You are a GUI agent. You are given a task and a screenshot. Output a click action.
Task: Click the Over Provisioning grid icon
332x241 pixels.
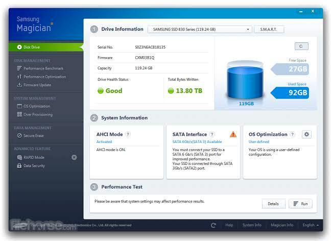(19, 114)
